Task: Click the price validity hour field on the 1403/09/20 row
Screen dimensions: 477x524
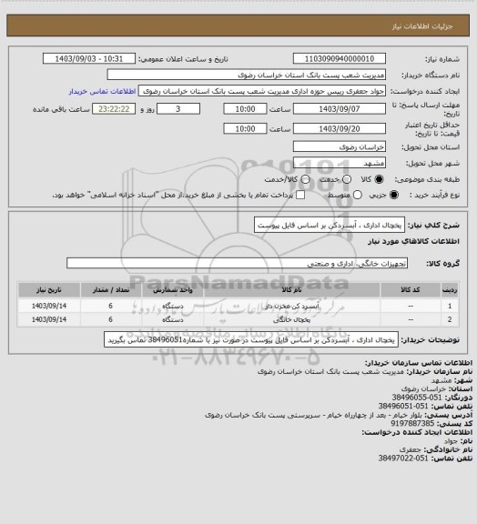Action: click(245, 128)
